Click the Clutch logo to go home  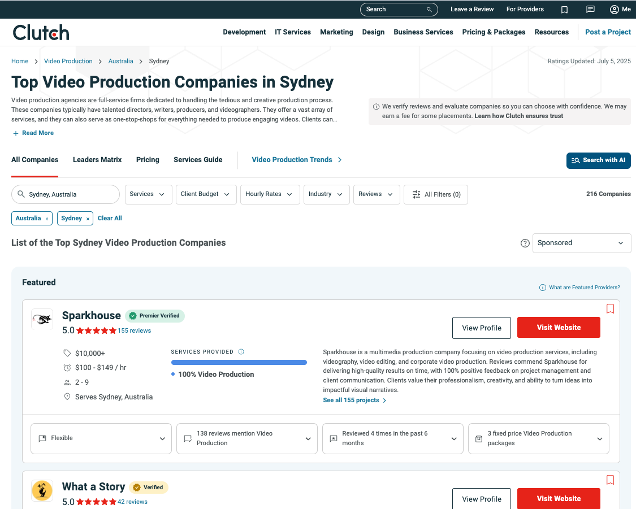pyautogui.click(x=41, y=32)
